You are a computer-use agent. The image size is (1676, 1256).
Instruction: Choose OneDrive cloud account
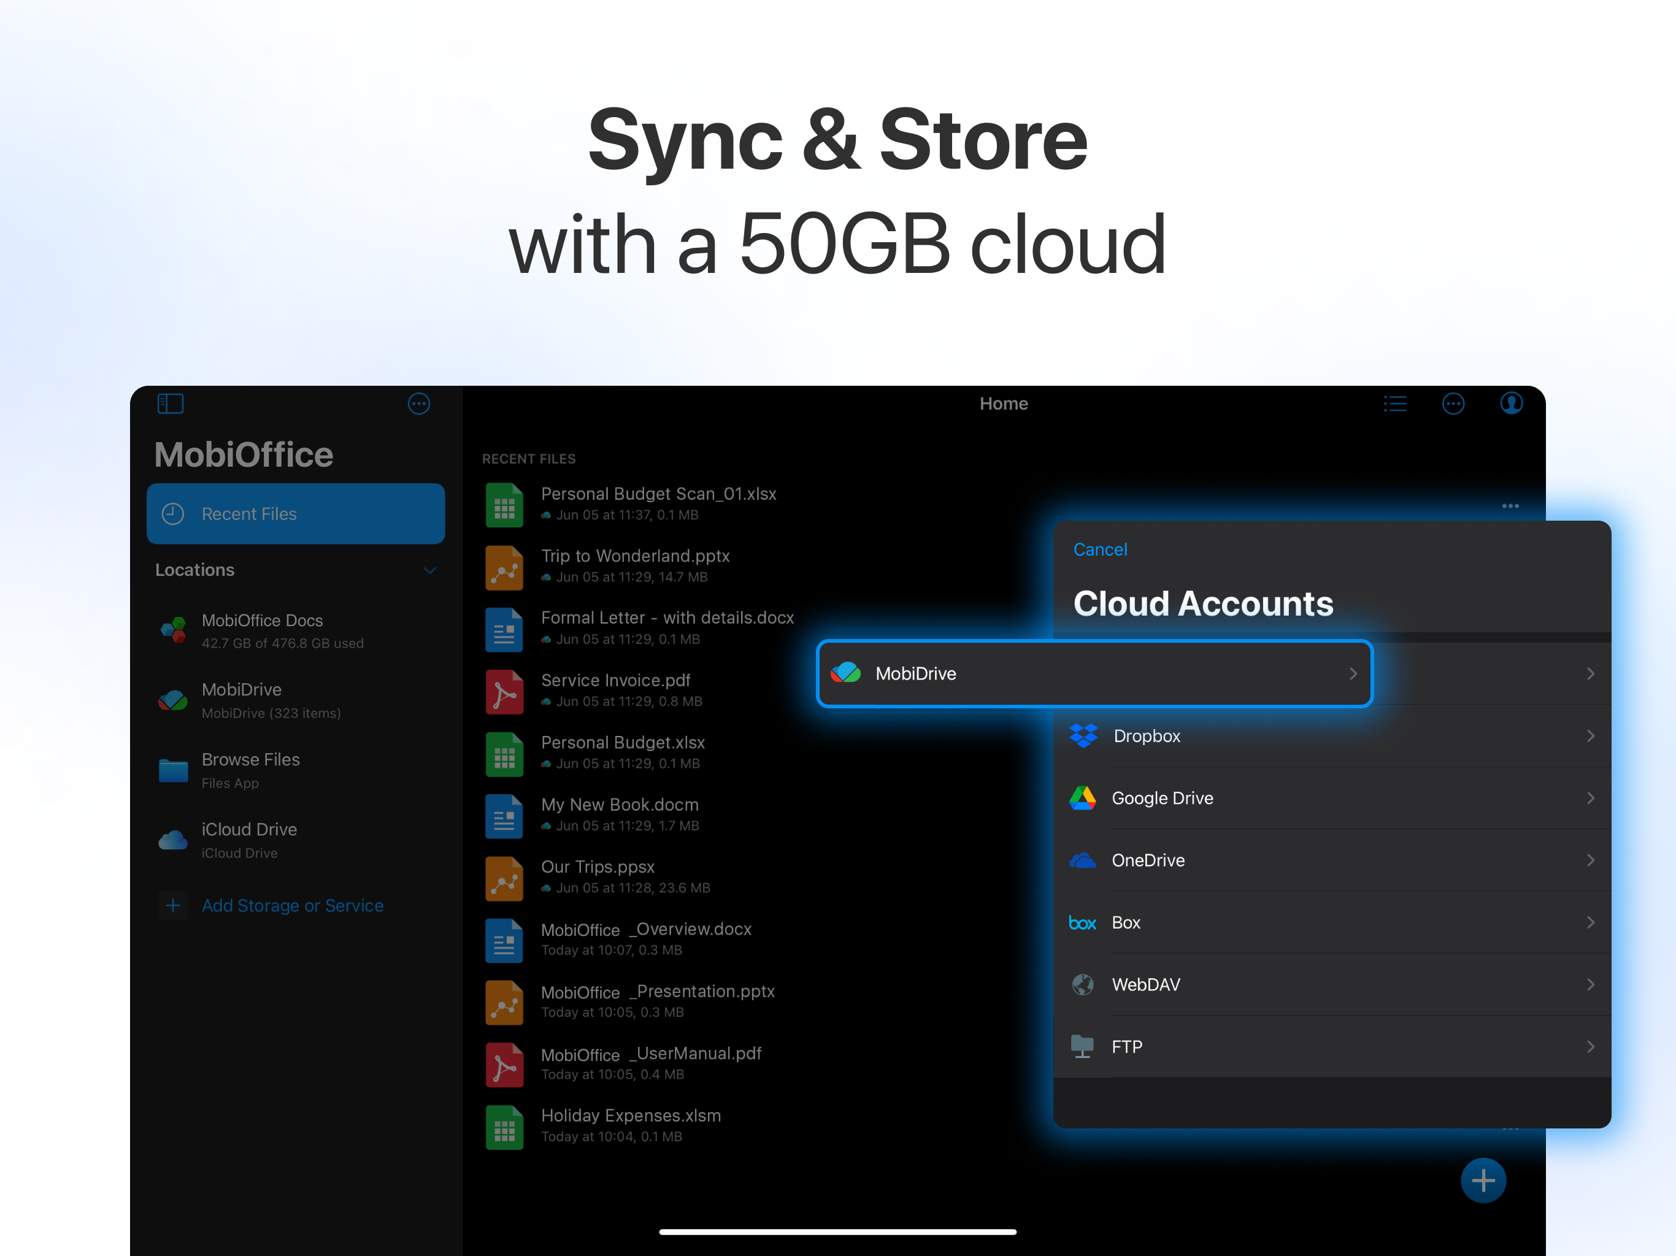(1332, 860)
